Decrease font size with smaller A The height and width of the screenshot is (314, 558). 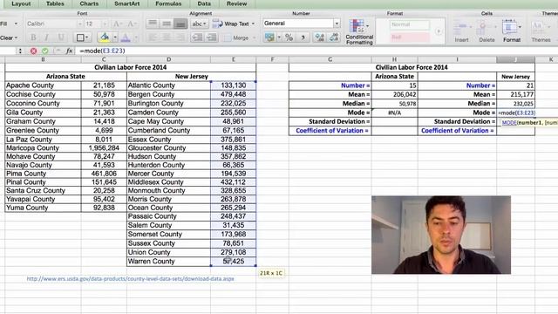pos(131,24)
